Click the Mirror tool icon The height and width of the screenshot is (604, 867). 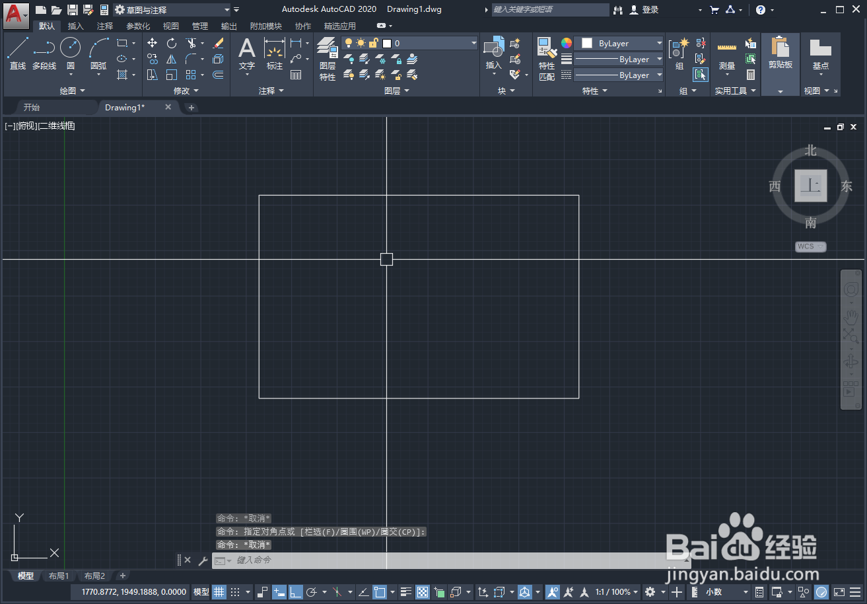172,59
